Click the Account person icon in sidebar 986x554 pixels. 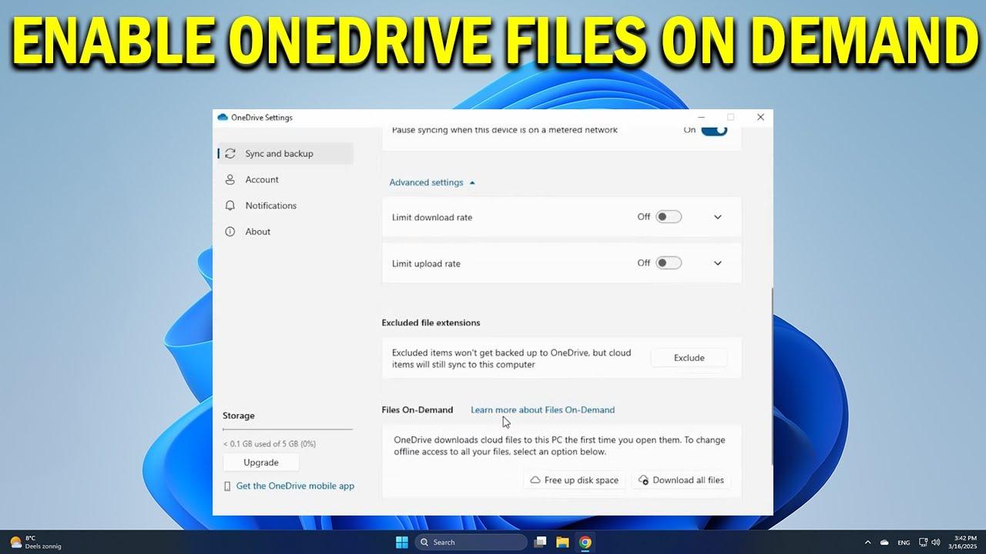coord(230,179)
